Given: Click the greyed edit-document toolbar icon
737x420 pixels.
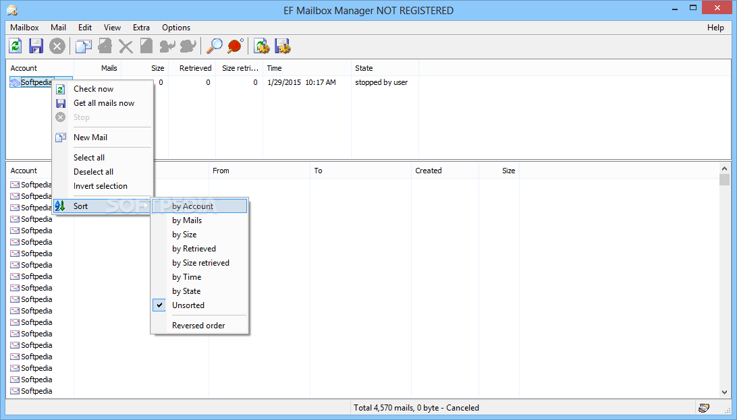Looking at the screenshot, I should [x=105, y=46].
